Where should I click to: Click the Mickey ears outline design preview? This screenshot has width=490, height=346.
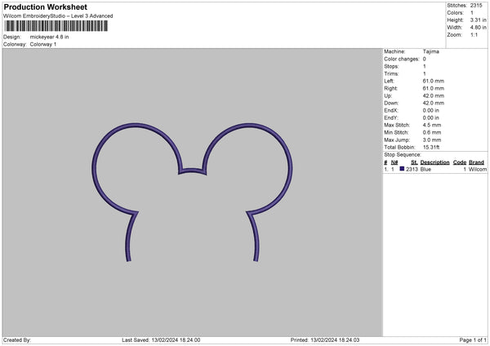point(192,192)
